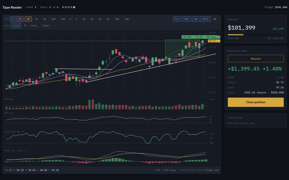289x180 pixels.
Task: Toggle the Williams %R indicator
Action: pos(195,19)
